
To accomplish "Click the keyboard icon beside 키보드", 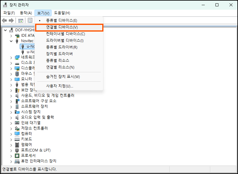I will coord(17,139).
